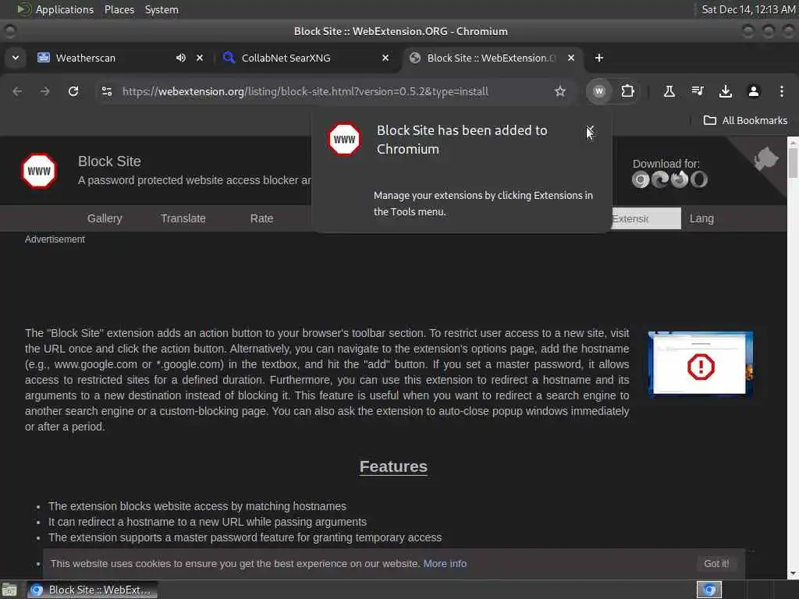Screen dimensions: 799x599
Task: Accept cookies with Got it! button
Action: [716, 564]
